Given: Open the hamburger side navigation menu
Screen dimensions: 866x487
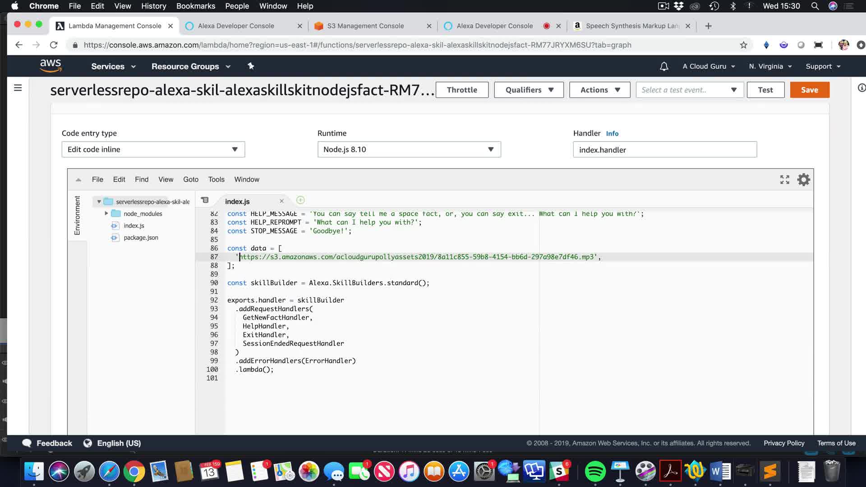Looking at the screenshot, I should click(x=18, y=88).
